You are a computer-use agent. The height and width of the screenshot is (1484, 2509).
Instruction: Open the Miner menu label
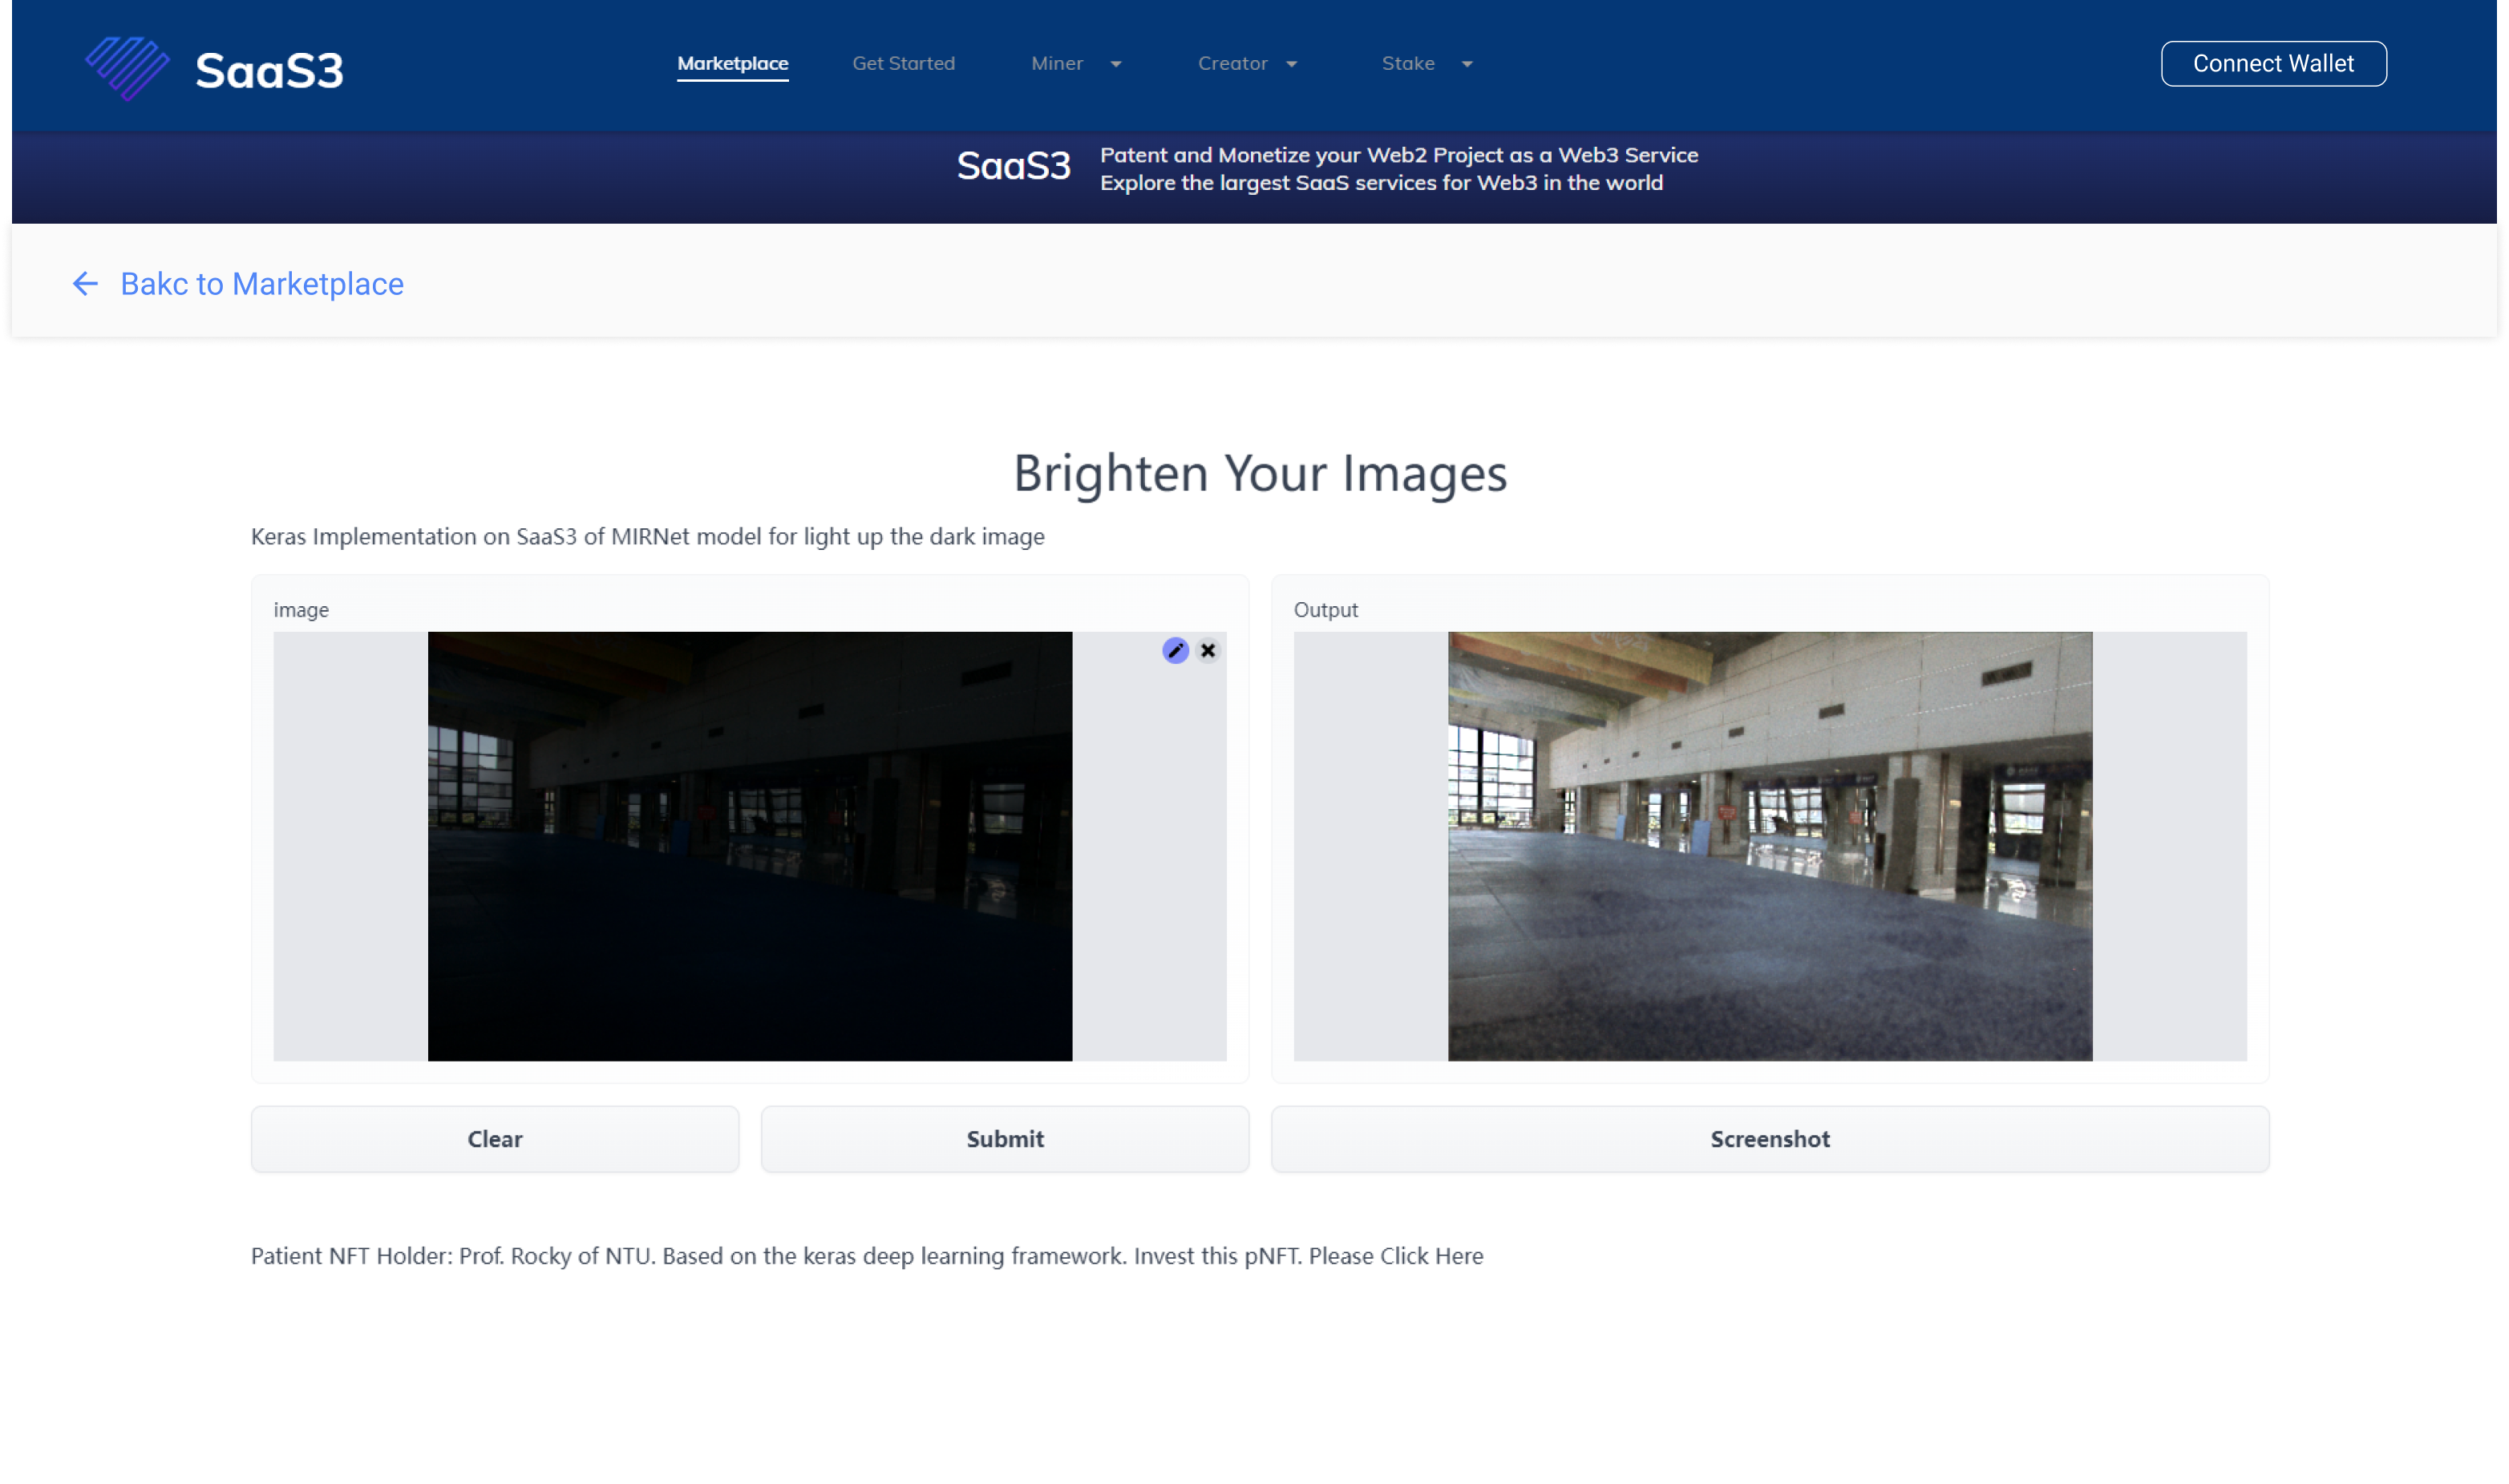(x=1057, y=63)
